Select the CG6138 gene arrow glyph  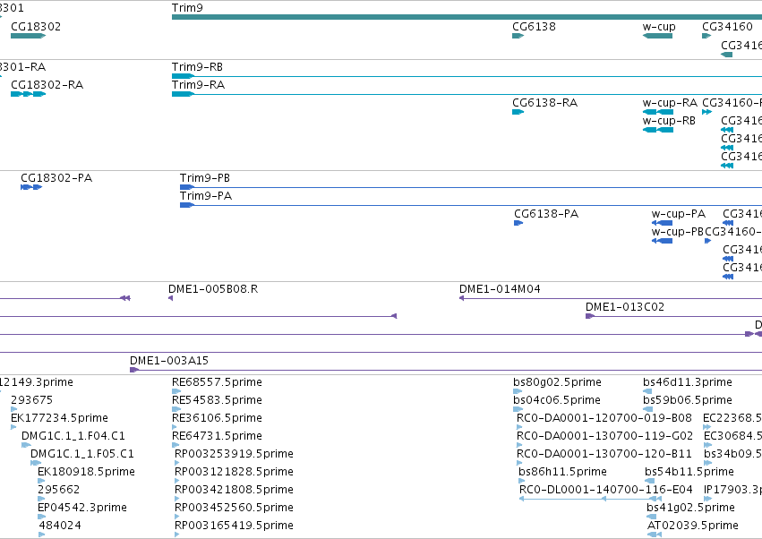tap(518, 36)
